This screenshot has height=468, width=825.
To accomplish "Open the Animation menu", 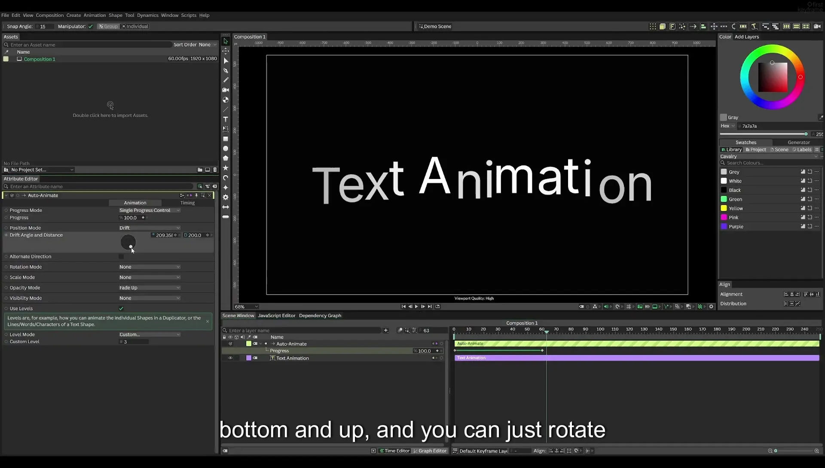I will (95, 15).
